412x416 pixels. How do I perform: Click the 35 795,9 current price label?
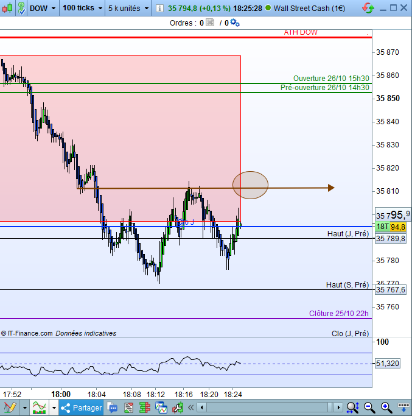(393, 214)
